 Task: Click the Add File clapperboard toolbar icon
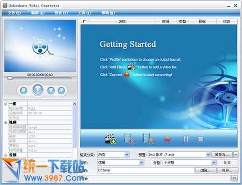coord(110,139)
